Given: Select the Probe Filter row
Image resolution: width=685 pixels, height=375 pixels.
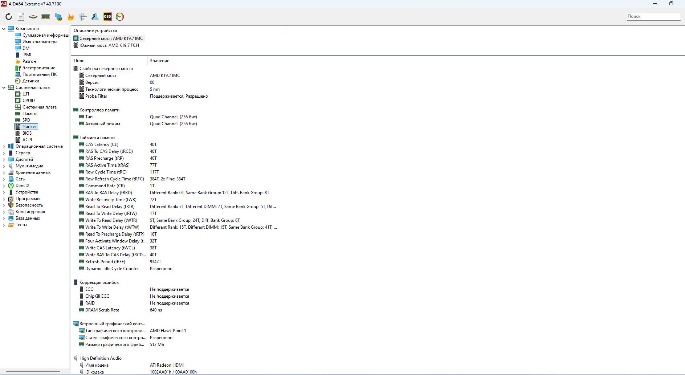Looking at the screenshot, I should [175, 96].
